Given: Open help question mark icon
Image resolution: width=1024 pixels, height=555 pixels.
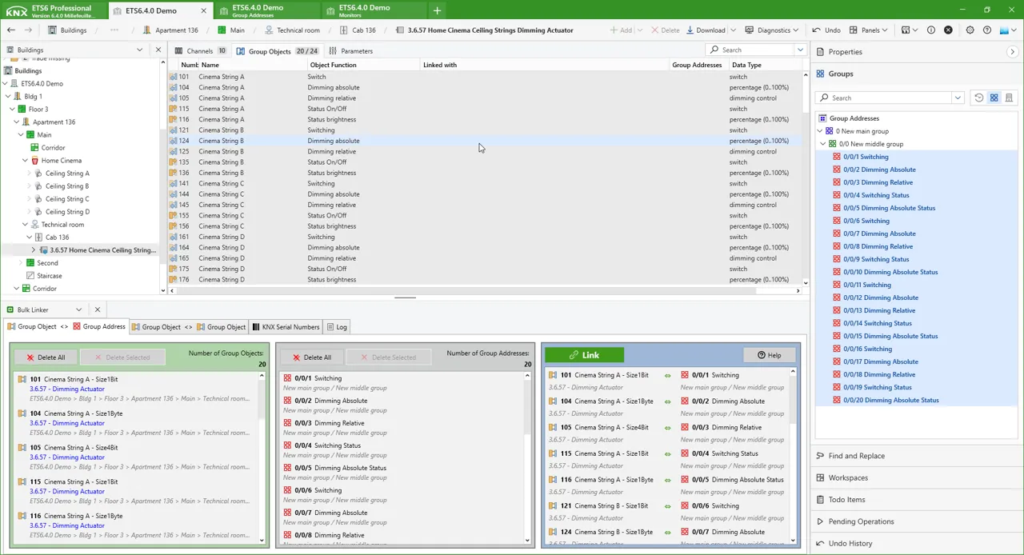Looking at the screenshot, I should [x=987, y=30].
